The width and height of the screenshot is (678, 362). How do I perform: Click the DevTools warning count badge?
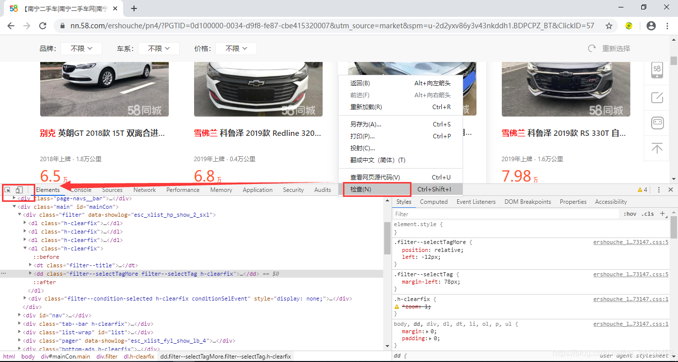click(x=643, y=190)
